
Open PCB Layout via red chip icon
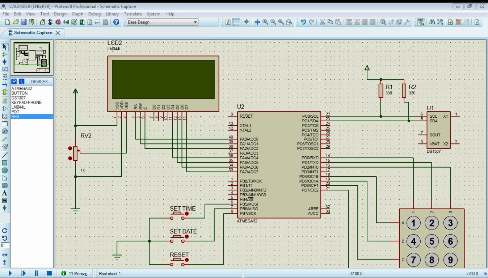click(58, 22)
